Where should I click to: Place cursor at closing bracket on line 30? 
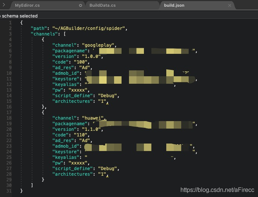point(32,185)
